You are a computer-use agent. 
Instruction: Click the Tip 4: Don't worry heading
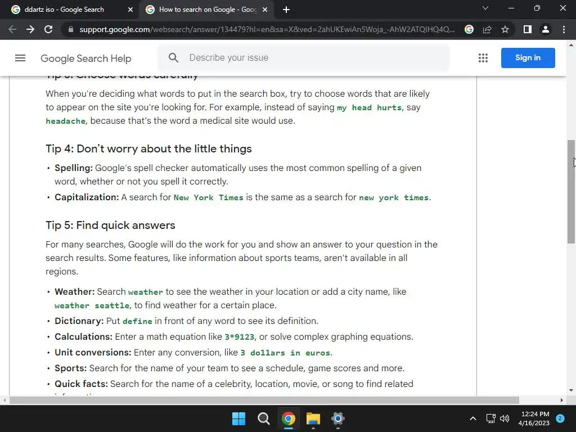coord(148,148)
